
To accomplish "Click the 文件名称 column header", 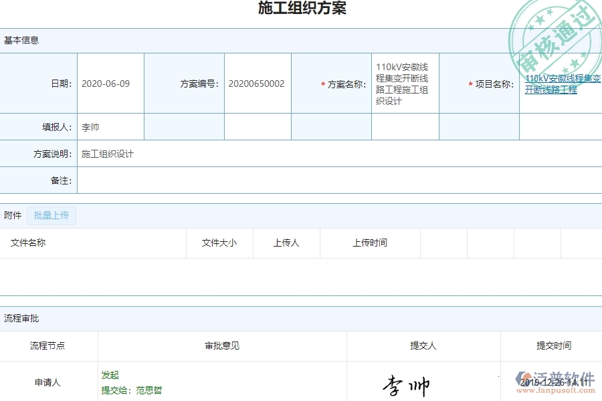I will pyautogui.click(x=29, y=243).
